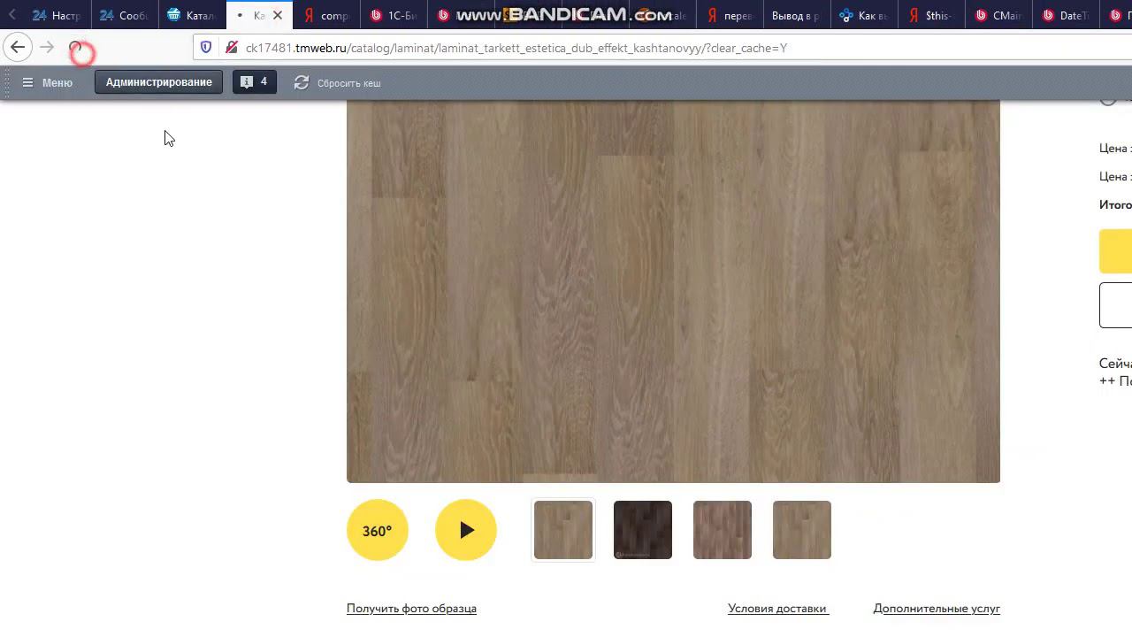The height and width of the screenshot is (637, 1132).
Task: Switch to the Вывод в р tab
Action: point(797,15)
